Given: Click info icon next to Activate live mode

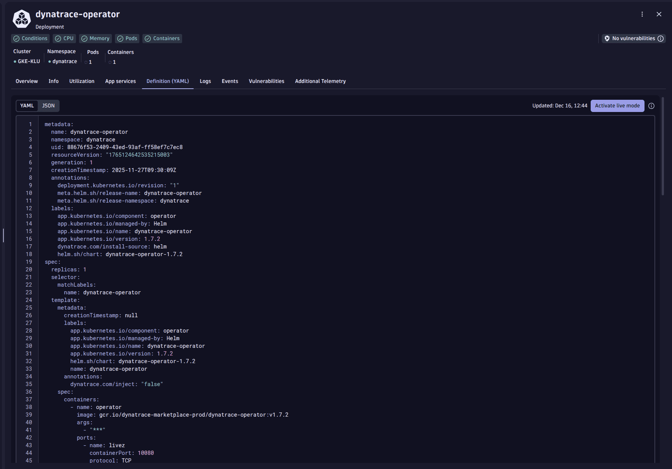Looking at the screenshot, I should (651, 106).
